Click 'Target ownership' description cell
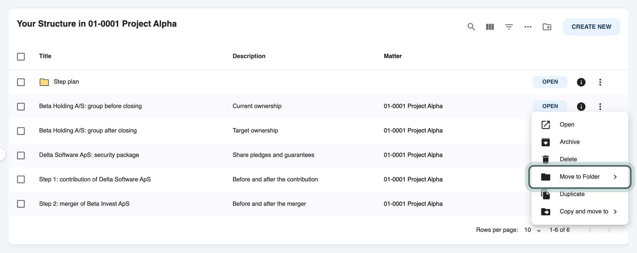The image size is (637, 253). pos(255,131)
